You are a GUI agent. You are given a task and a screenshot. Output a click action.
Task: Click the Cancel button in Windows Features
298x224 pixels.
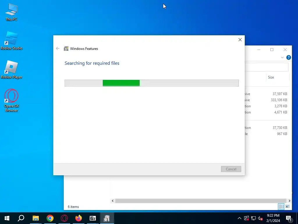[x=231, y=169]
